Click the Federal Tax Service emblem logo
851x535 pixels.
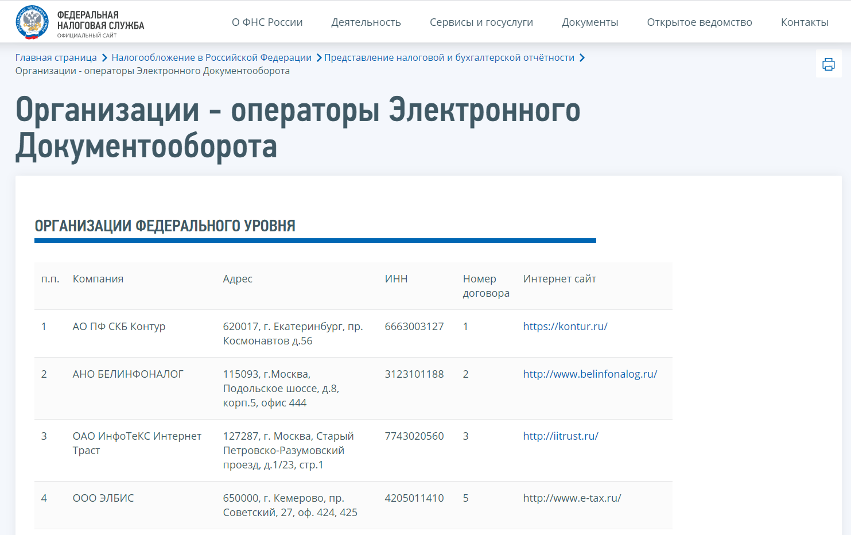click(32, 22)
